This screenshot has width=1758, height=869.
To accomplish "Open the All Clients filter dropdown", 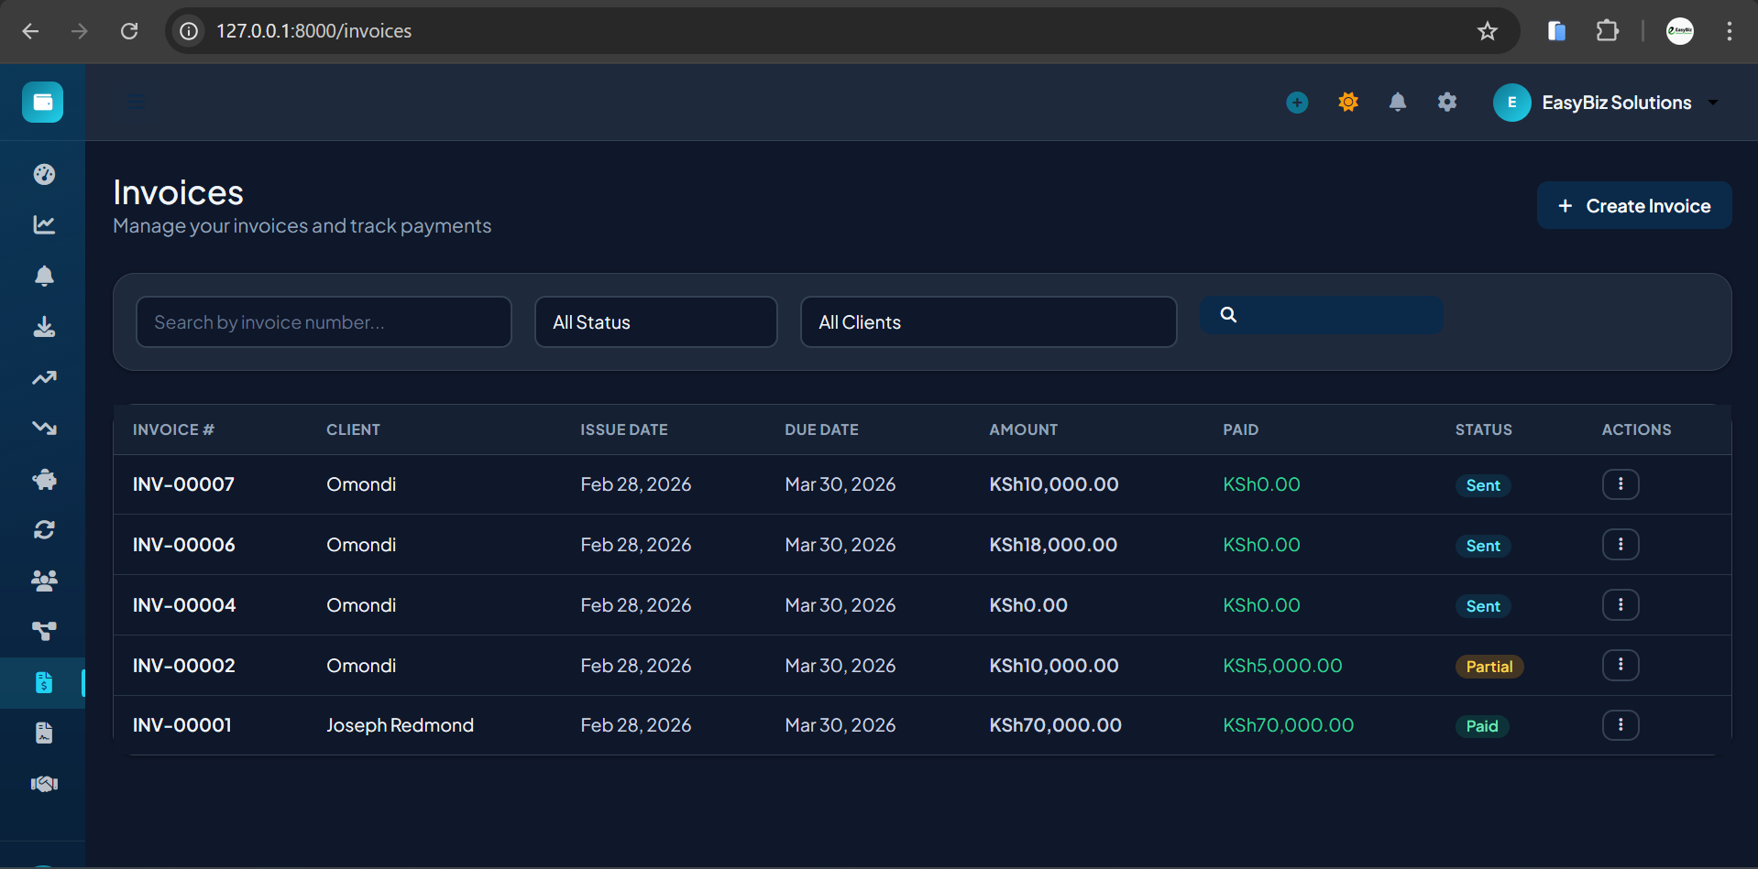I will [x=988, y=321].
